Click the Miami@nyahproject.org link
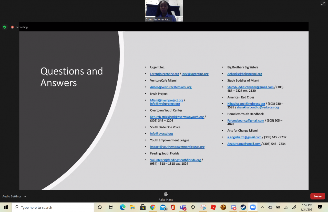 click(167, 100)
